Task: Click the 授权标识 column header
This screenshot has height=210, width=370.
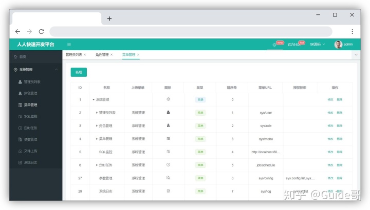Action: tap(300, 88)
